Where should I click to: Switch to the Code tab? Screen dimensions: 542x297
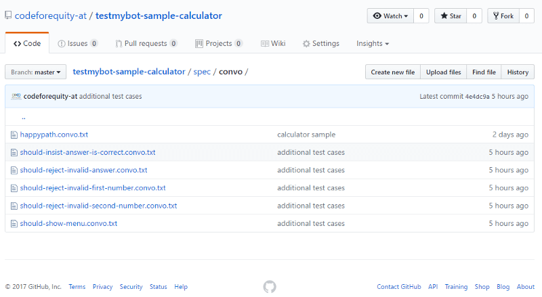pos(27,43)
